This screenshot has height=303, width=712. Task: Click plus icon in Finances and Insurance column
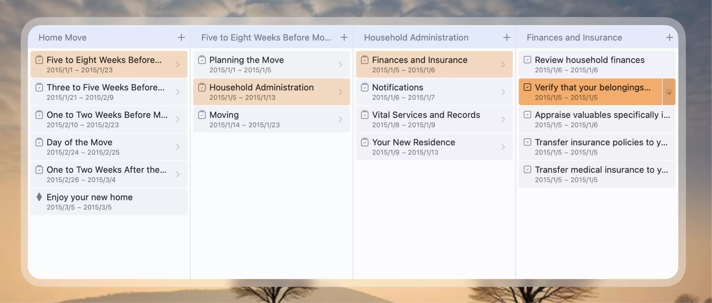coord(669,38)
